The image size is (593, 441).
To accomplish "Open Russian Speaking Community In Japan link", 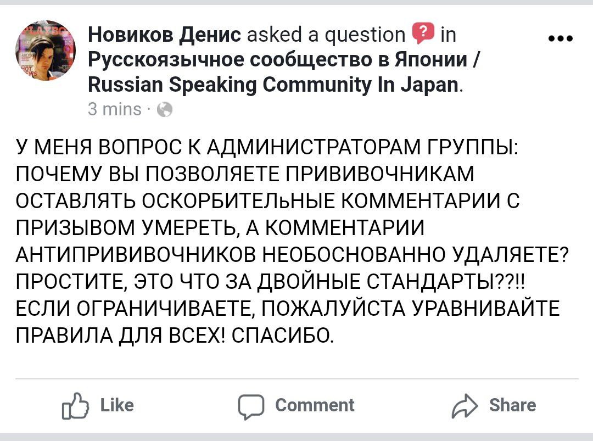I will 276,85.
